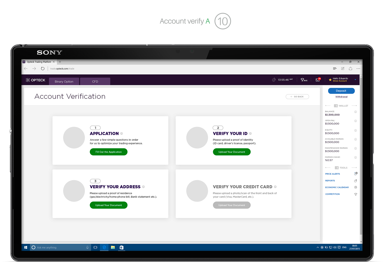This screenshot has width=384, height=272.
Task: Click the ENG language indicator
Action: point(344,247)
